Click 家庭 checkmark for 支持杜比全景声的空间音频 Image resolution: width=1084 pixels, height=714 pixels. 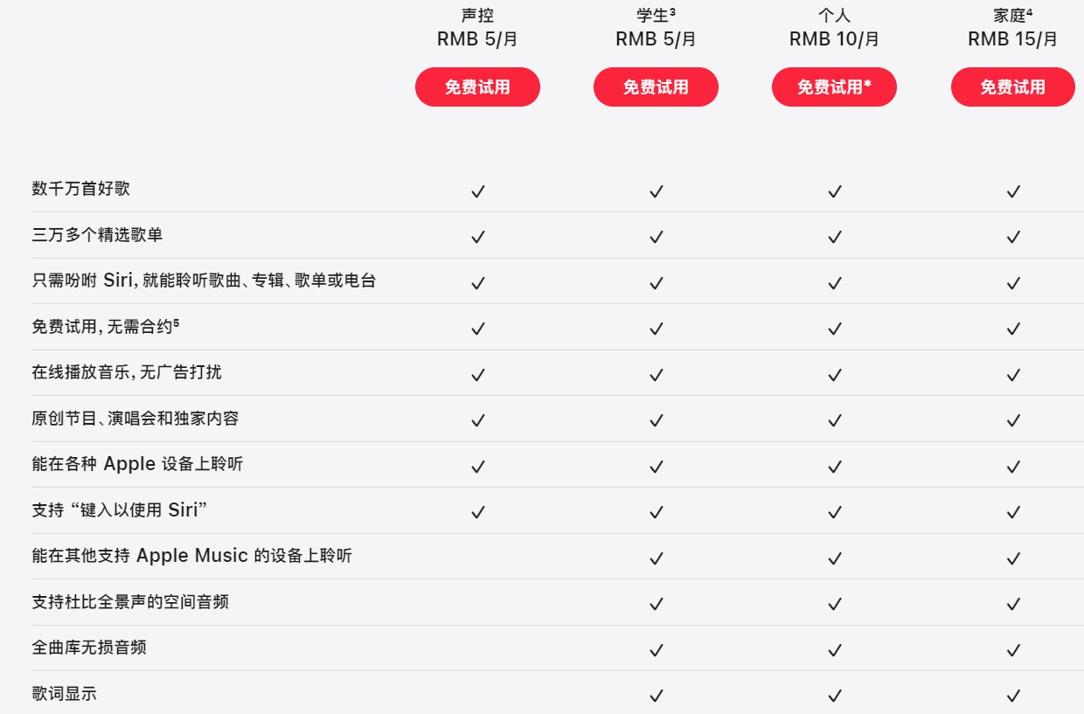click(1013, 604)
